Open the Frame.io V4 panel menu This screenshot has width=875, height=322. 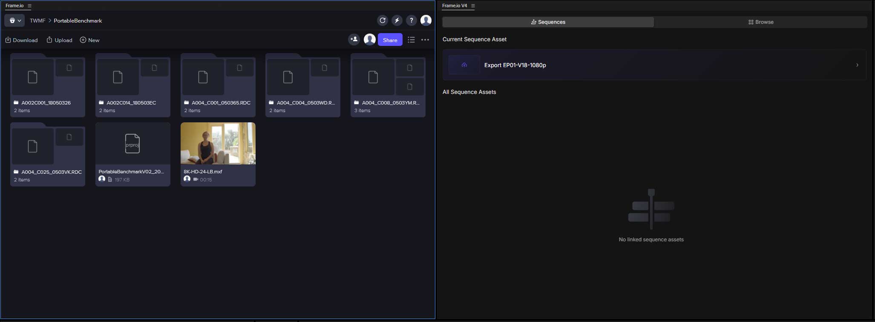tap(473, 6)
